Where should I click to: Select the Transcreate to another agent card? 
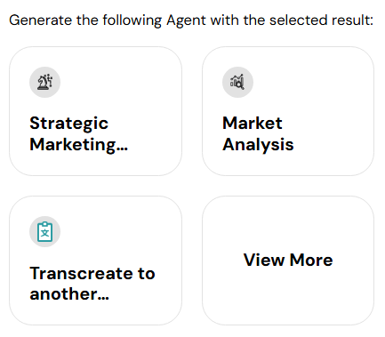95,261
